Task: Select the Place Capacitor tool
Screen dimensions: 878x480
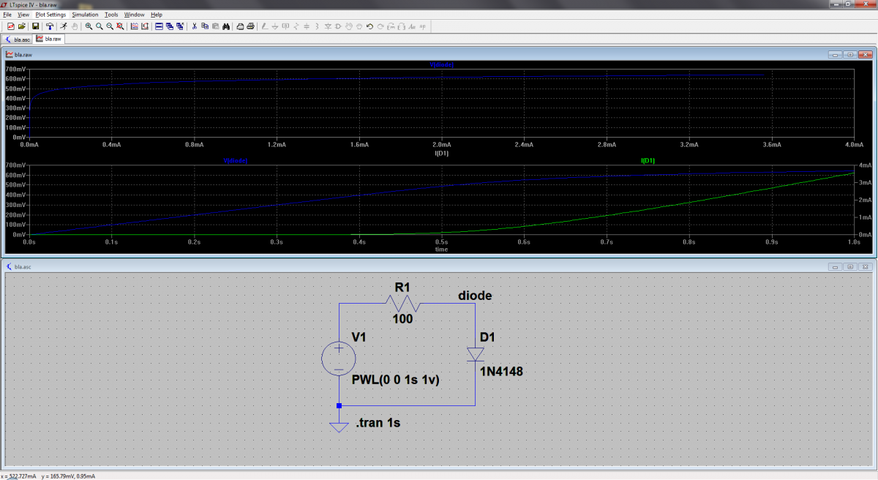Action: (x=306, y=26)
